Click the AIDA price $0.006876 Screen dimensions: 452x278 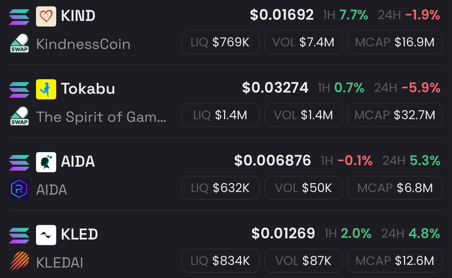(x=273, y=161)
